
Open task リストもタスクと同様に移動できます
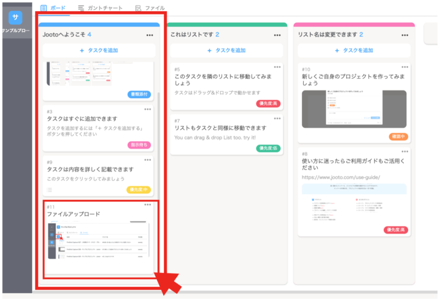(221, 128)
